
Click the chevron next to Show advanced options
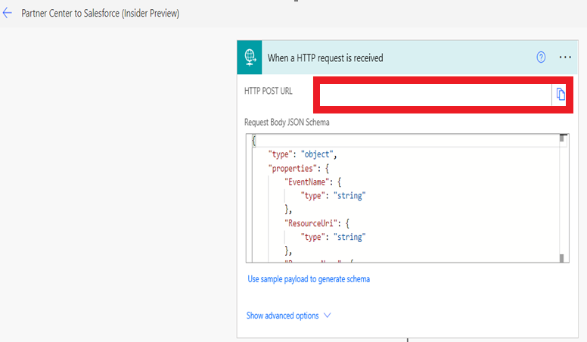pyautogui.click(x=328, y=316)
